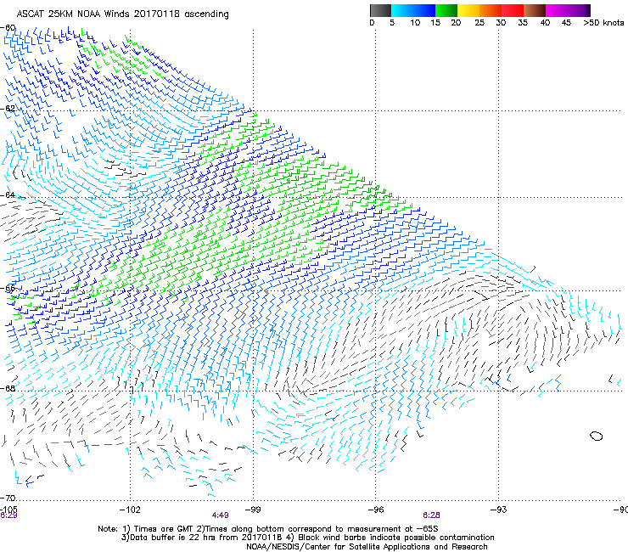Click the -96 longitude label
Viewport: 628px width, 552px height.
coord(376,510)
